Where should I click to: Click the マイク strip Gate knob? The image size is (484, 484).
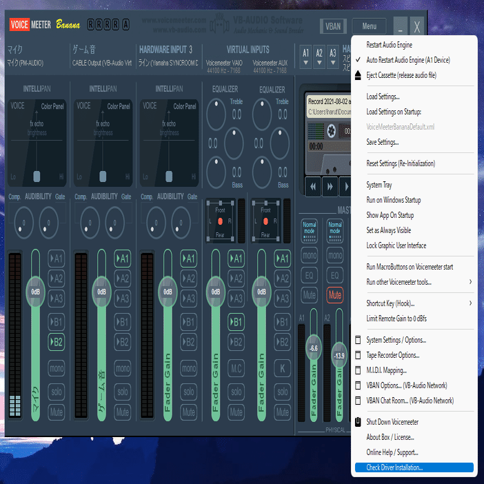(48, 223)
